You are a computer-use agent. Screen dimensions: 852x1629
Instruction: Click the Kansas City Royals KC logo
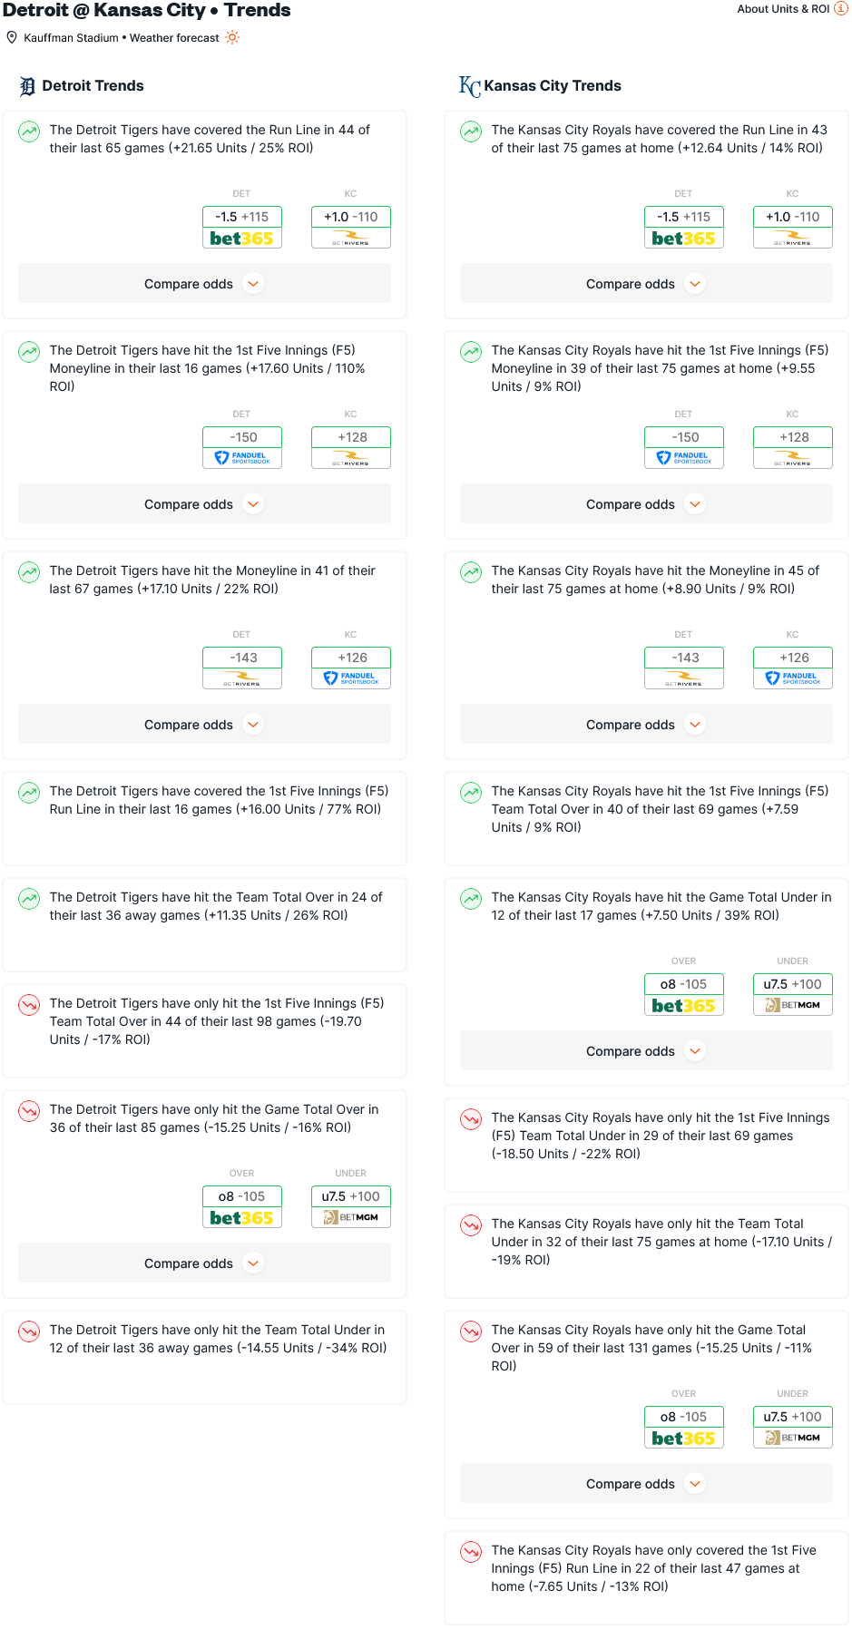pos(469,86)
